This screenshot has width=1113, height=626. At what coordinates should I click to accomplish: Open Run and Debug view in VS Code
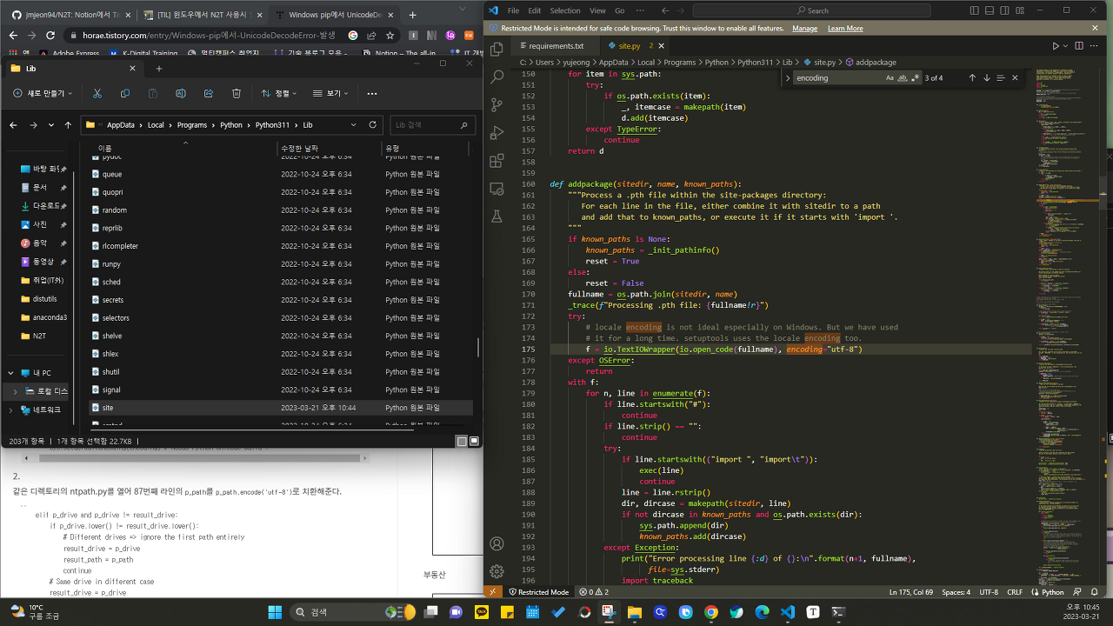[x=497, y=132]
